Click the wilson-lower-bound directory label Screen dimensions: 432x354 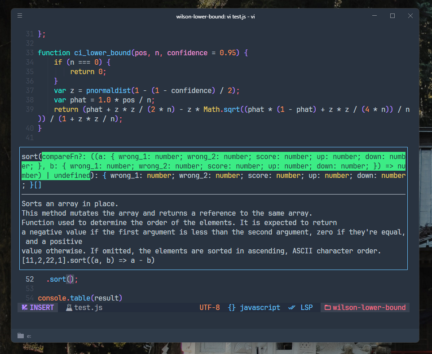pos(369,308)
